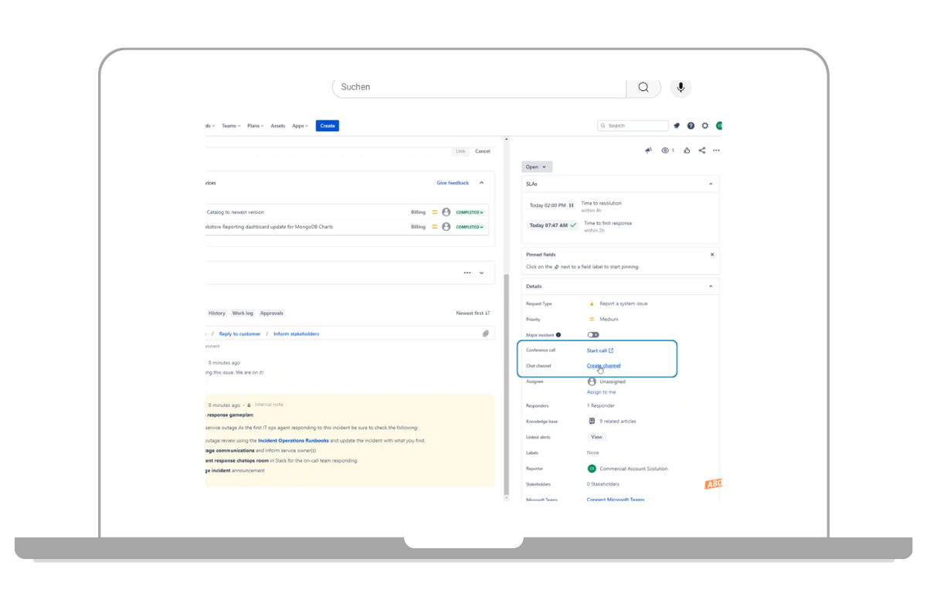Click the green checkmark on Time to first response

pos(573,225)
